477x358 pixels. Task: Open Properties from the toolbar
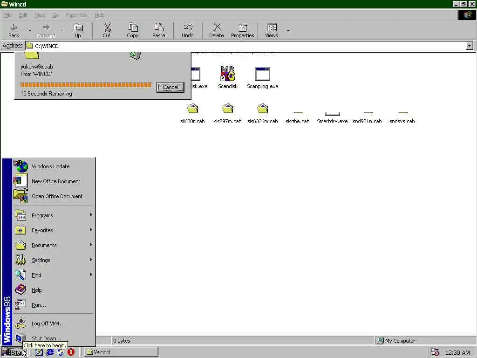(x=242, y=30)
